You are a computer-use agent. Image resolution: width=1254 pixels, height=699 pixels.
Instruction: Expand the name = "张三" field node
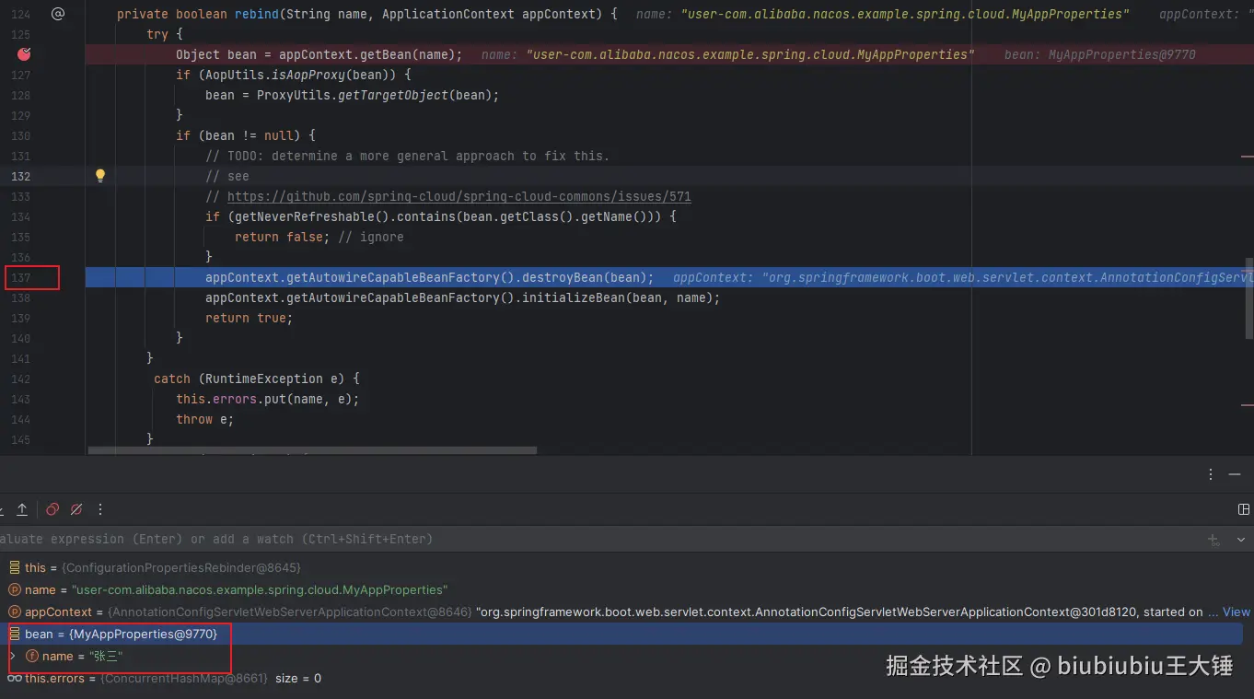point(12,656)
